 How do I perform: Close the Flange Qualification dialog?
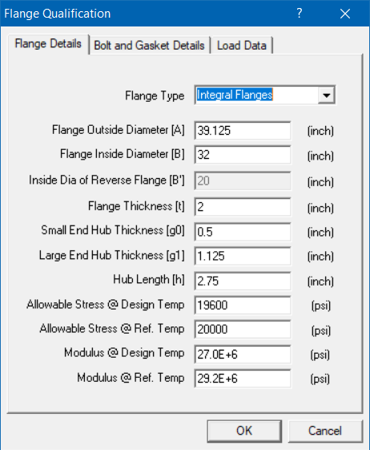(x=345, y=14)
